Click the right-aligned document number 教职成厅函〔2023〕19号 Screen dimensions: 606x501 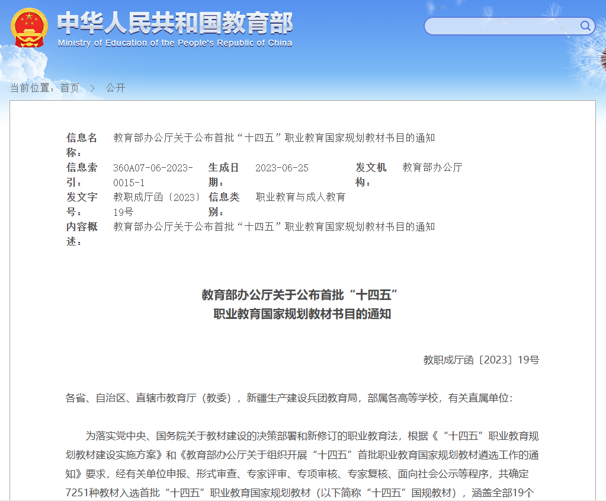tap(481, 360)
